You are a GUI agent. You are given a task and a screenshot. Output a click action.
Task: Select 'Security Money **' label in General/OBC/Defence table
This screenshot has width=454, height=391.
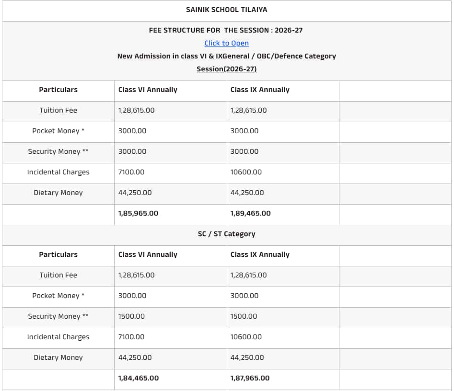(x=58, y=151)
